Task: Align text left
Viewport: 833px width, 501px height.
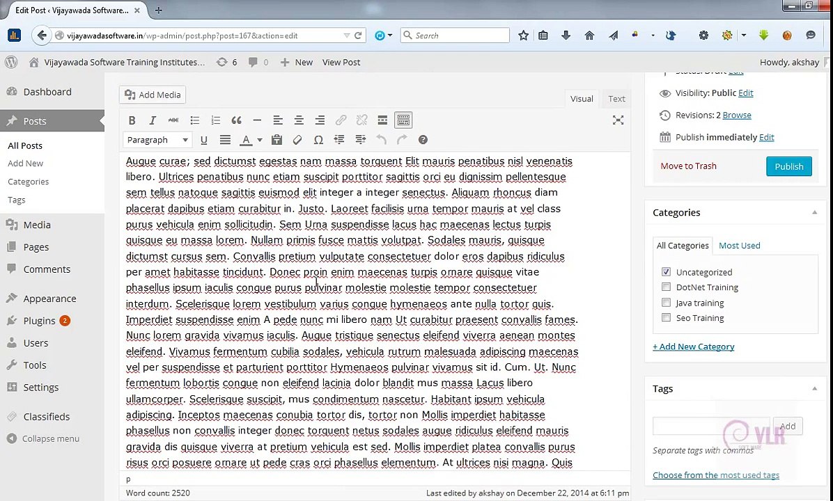Action: [278, 120]
